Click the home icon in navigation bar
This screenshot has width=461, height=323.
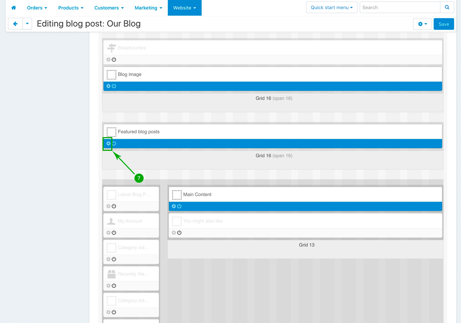[14, 8]
